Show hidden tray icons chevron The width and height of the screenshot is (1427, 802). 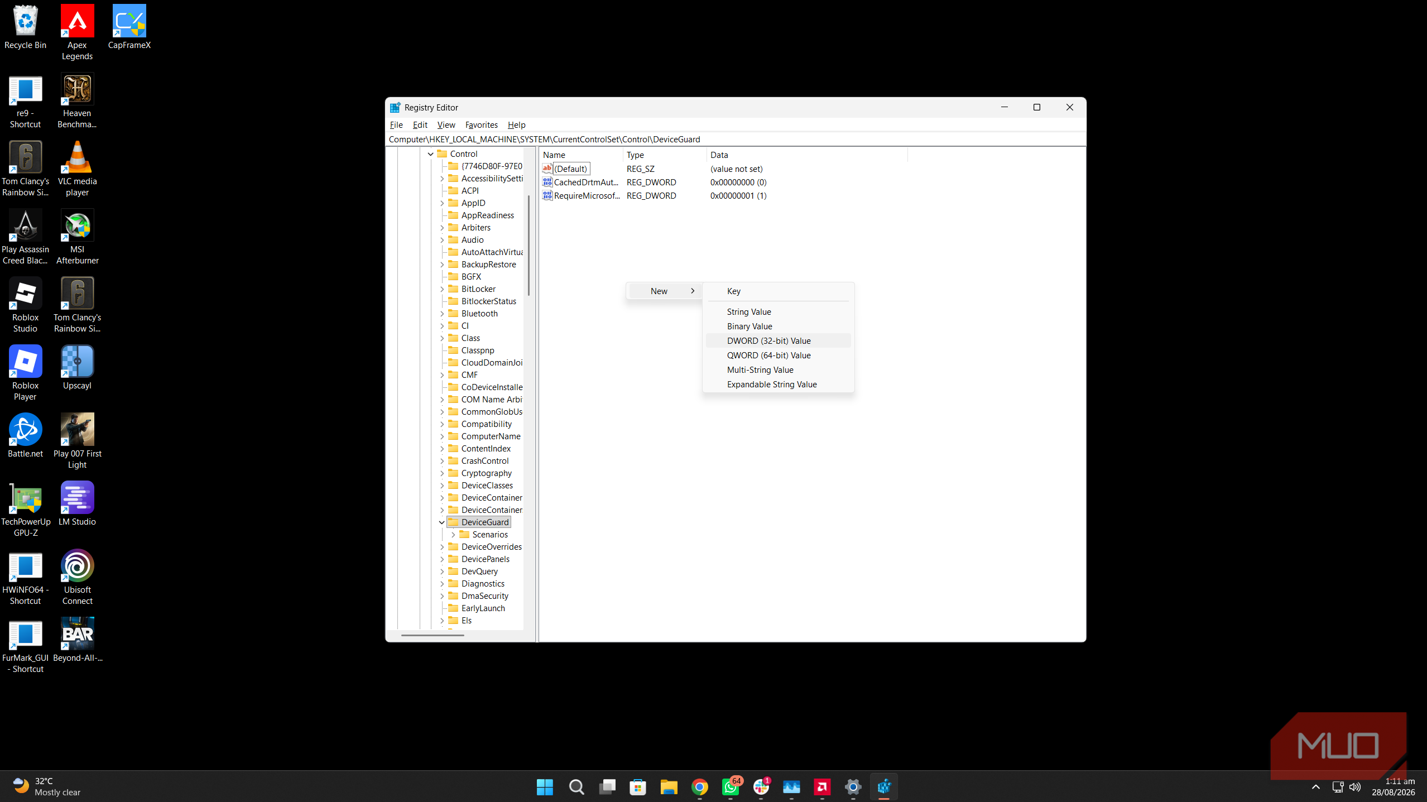[1315, 787]
